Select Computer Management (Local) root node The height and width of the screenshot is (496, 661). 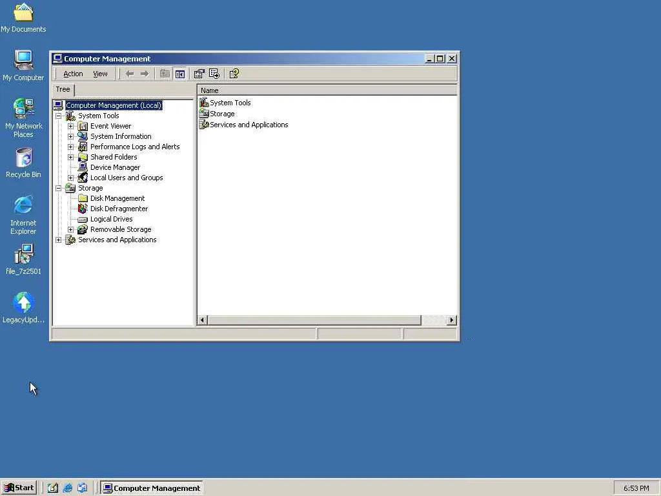pos(114,105)
